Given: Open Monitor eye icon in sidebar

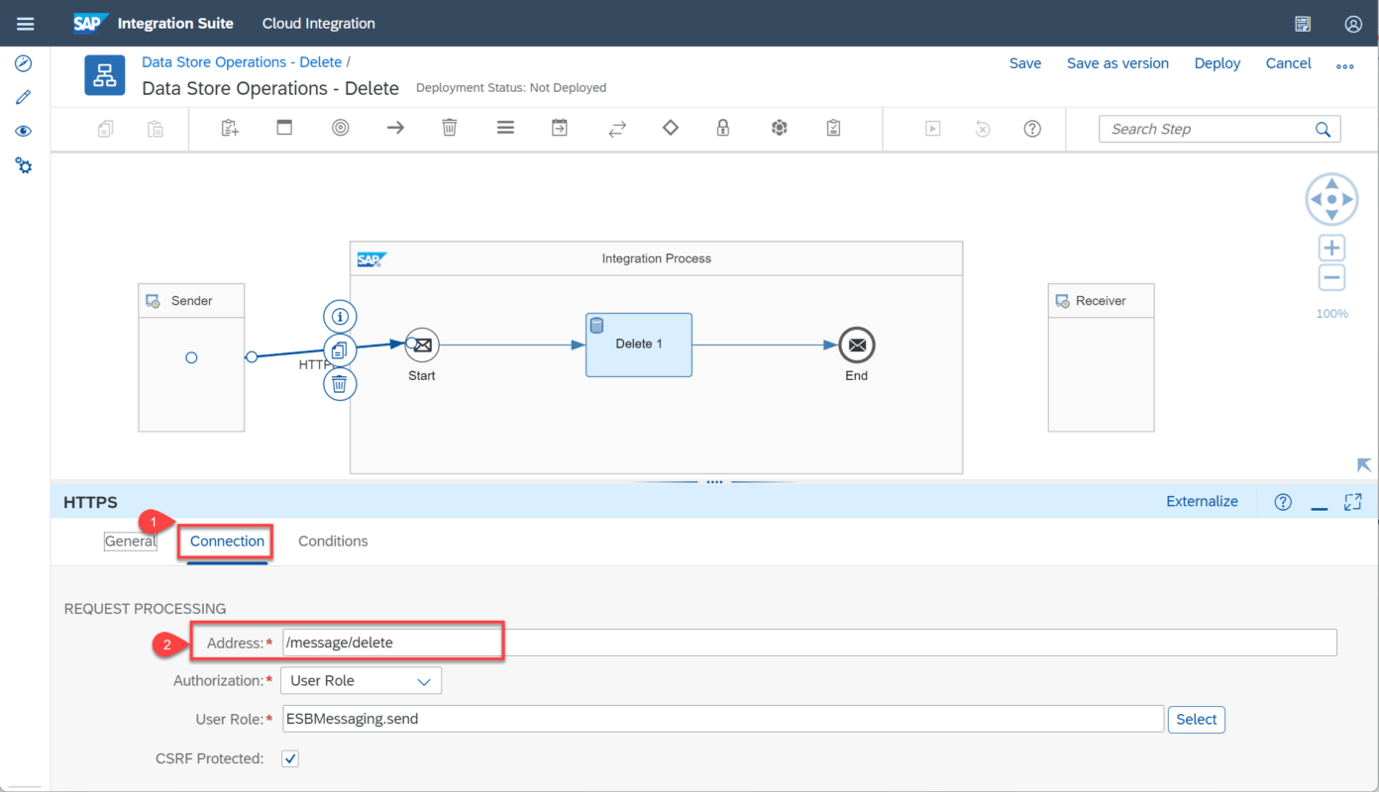Looking at the screenshot, I should [24, 131].
